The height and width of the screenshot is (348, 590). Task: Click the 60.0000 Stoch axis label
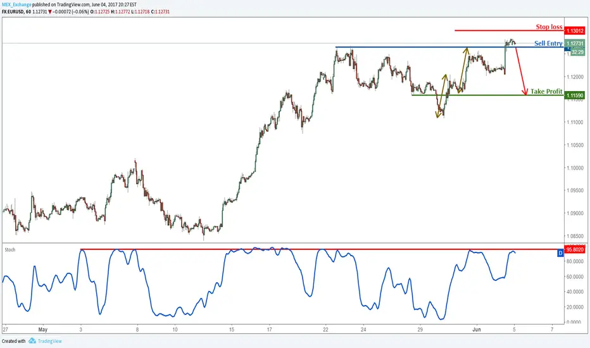click(x=575, y=277)
